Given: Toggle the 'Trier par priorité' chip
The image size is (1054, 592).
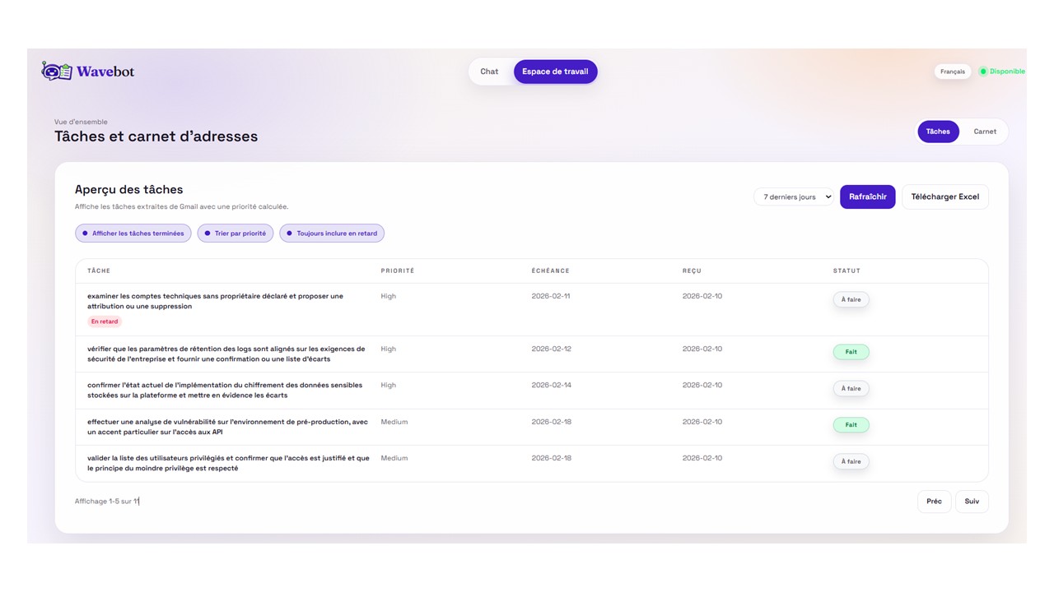Looking at the screenshot, I should 236,234.
